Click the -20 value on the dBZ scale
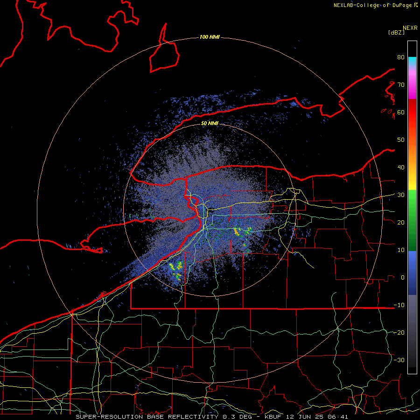This screenshot has width=420, height=420. [399, 333]
